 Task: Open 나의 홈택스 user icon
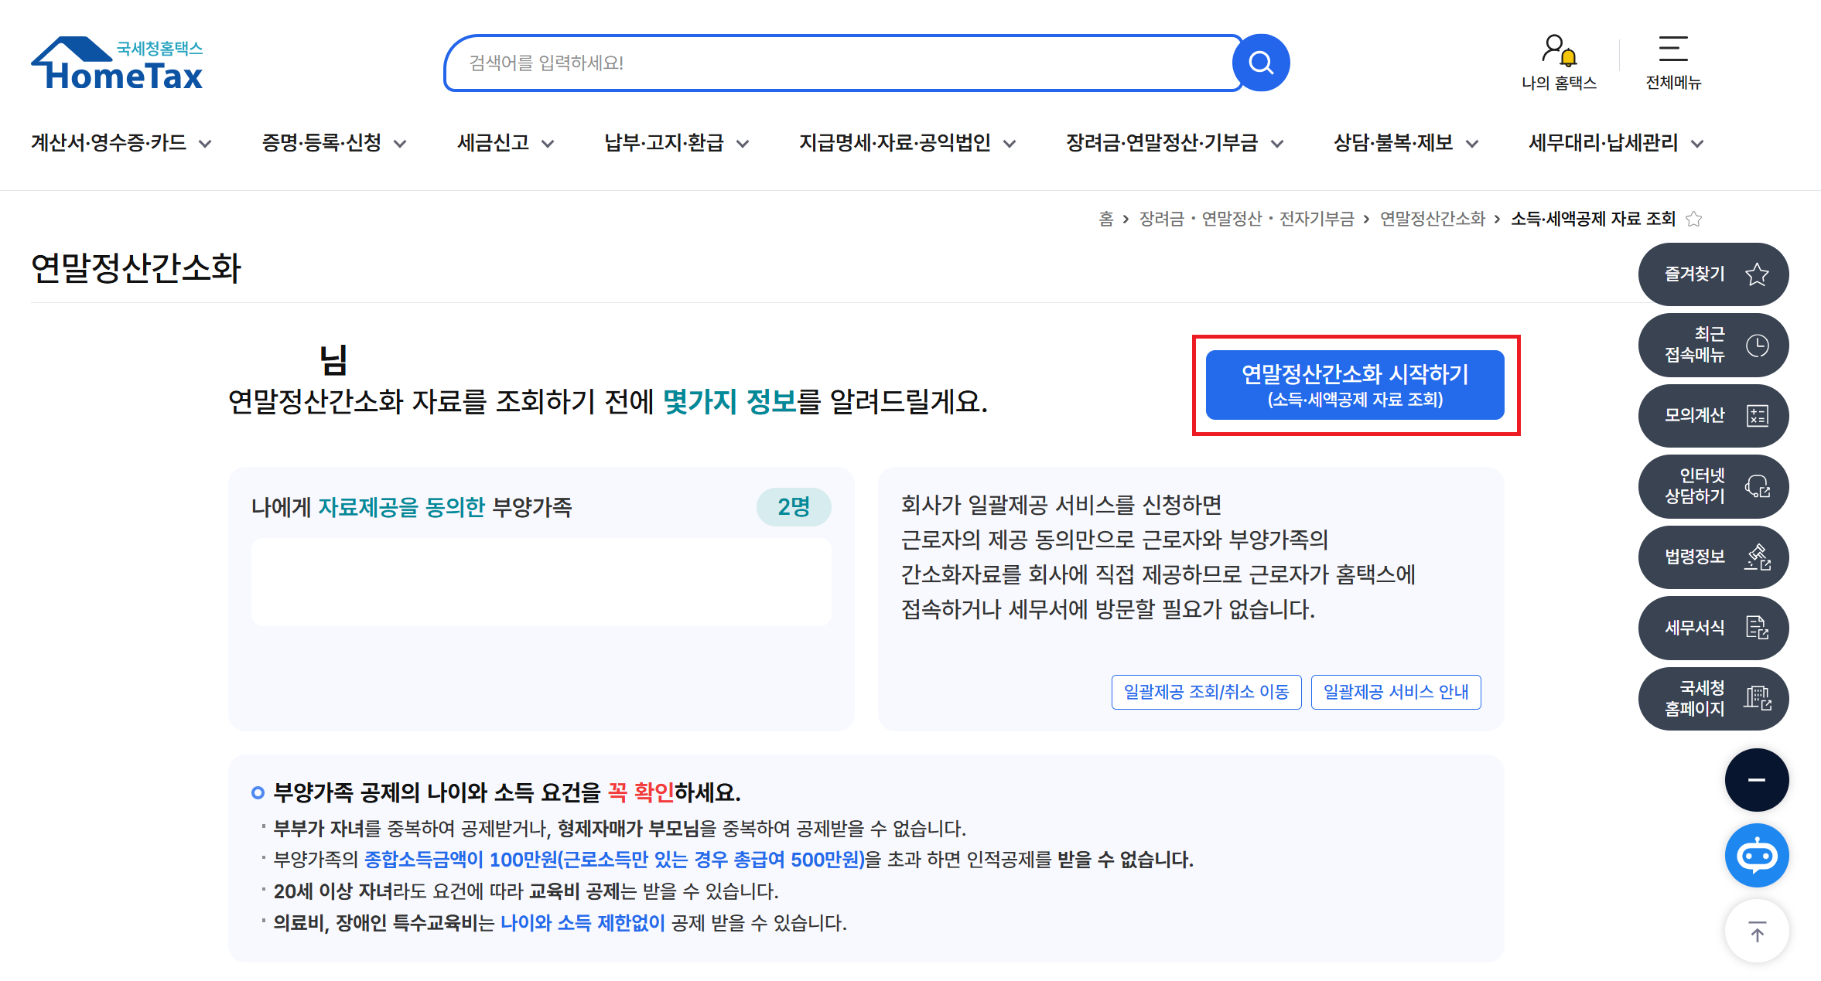[x=1559, y=62]
